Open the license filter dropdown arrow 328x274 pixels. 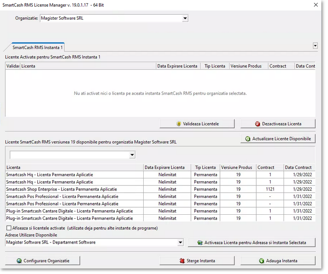click(132, 155)
